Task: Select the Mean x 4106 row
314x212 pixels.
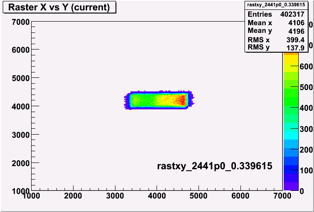Action: click(x=276, y=23)
